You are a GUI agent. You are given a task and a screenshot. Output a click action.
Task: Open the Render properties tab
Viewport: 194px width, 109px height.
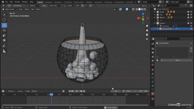153,49
